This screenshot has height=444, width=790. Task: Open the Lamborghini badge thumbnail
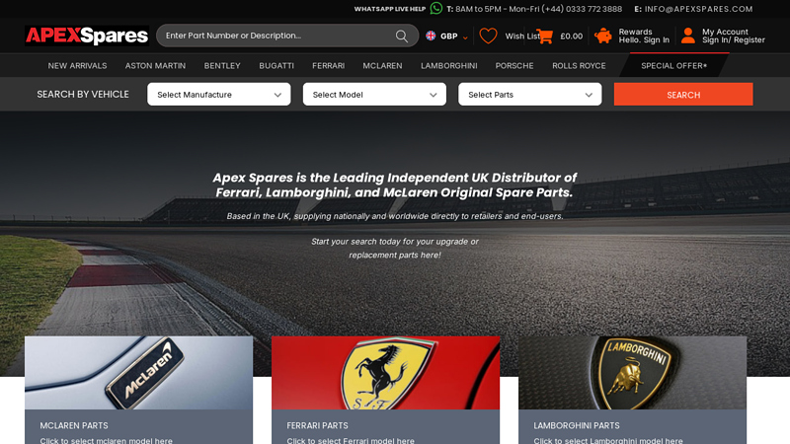click(x=632, y=373)
